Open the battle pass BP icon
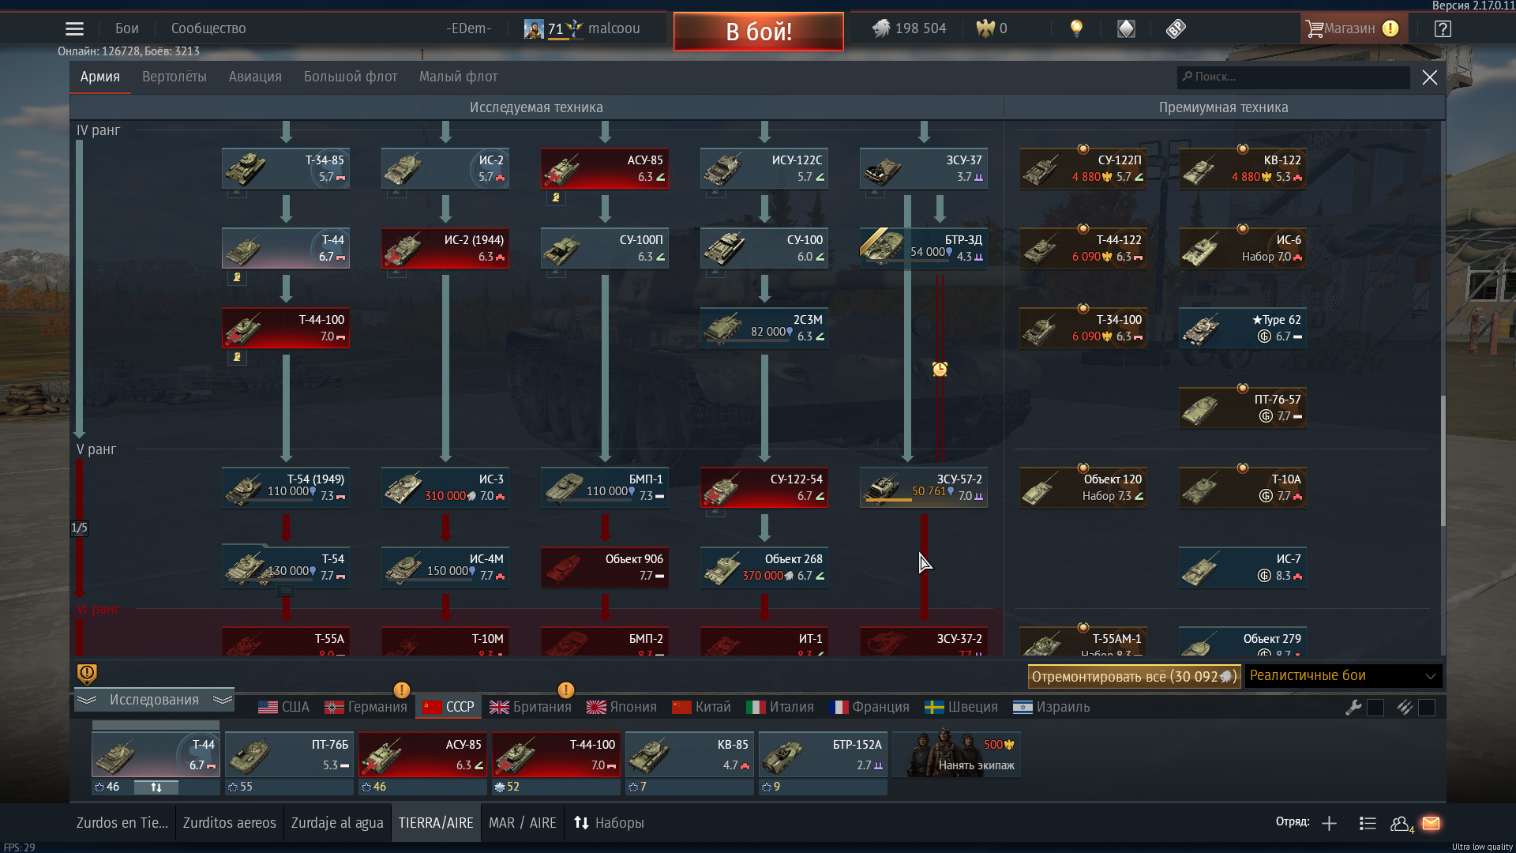The width and height of the screenshot is (1516, 853). (1176, 29)
